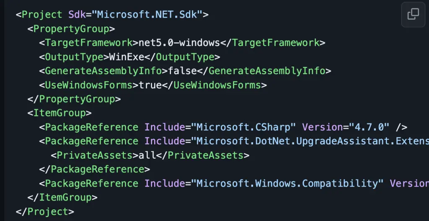Screen dimensions: 429x221
Task: Click the "Microsoft.CSharp" package name
Action: pyautogui.click(x=243, y=127)
